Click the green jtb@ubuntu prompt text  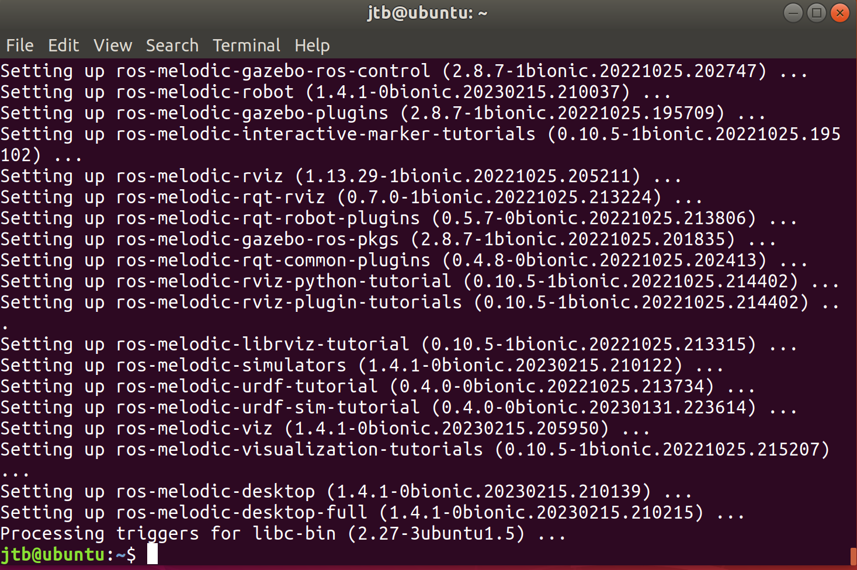point(54,554)
